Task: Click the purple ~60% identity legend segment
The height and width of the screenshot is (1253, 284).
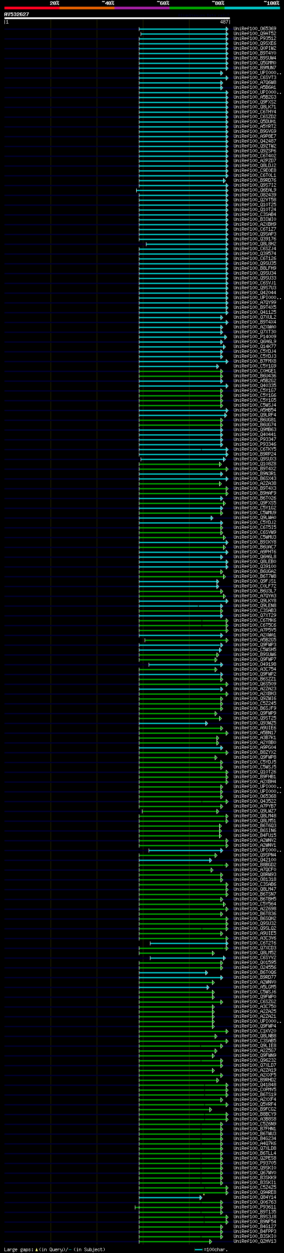Action: click(x=142, y=8)
